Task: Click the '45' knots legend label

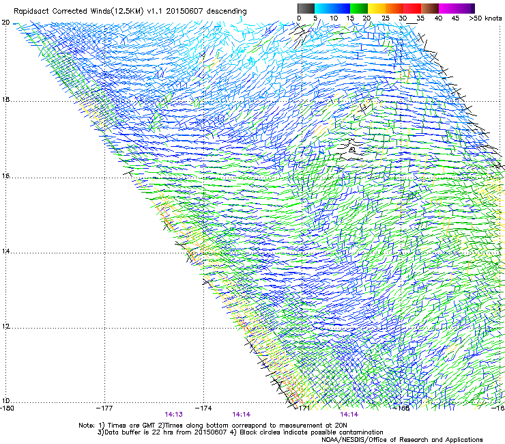Action: (x=455, y=18)
